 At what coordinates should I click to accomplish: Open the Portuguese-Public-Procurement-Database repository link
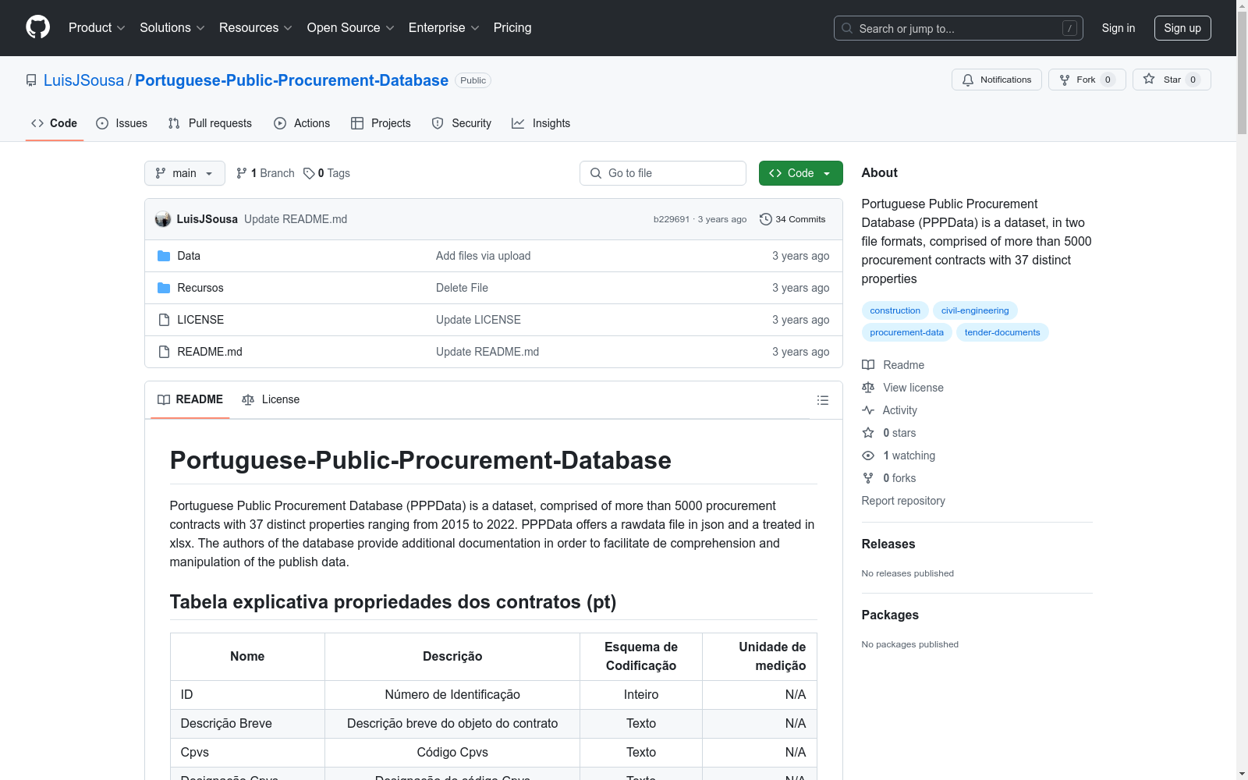[292, 80]
